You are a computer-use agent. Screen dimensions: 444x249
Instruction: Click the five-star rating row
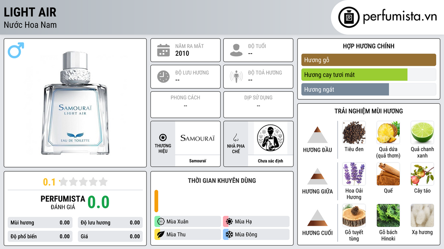84,182
